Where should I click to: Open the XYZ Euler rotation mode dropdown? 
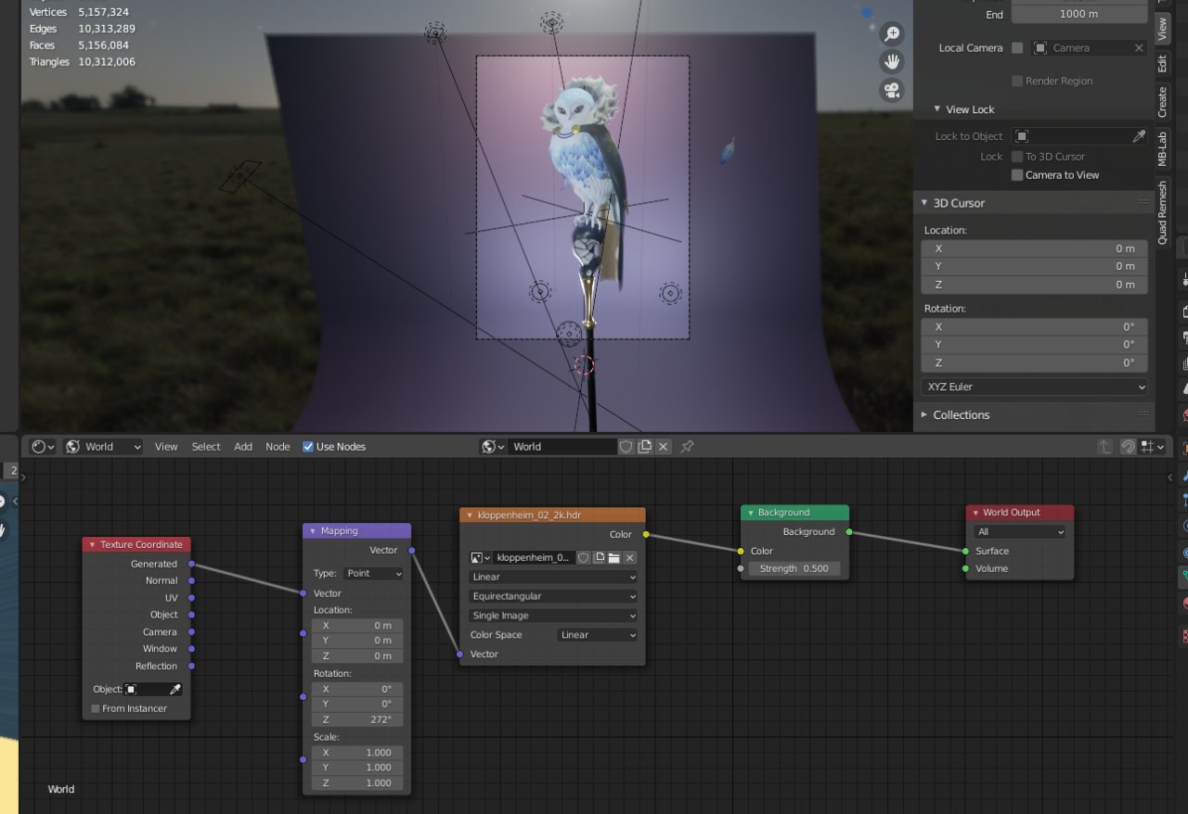pos(1034,387)
